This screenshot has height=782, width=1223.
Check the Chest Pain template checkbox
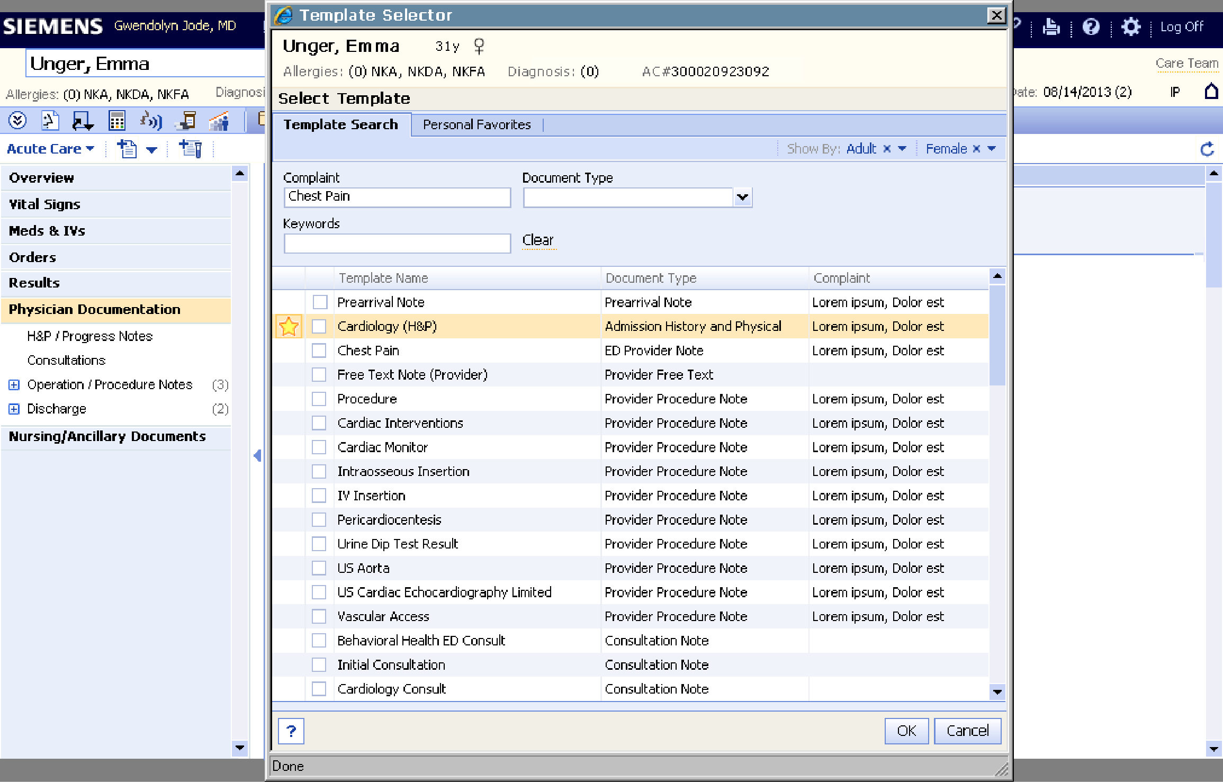319,350
